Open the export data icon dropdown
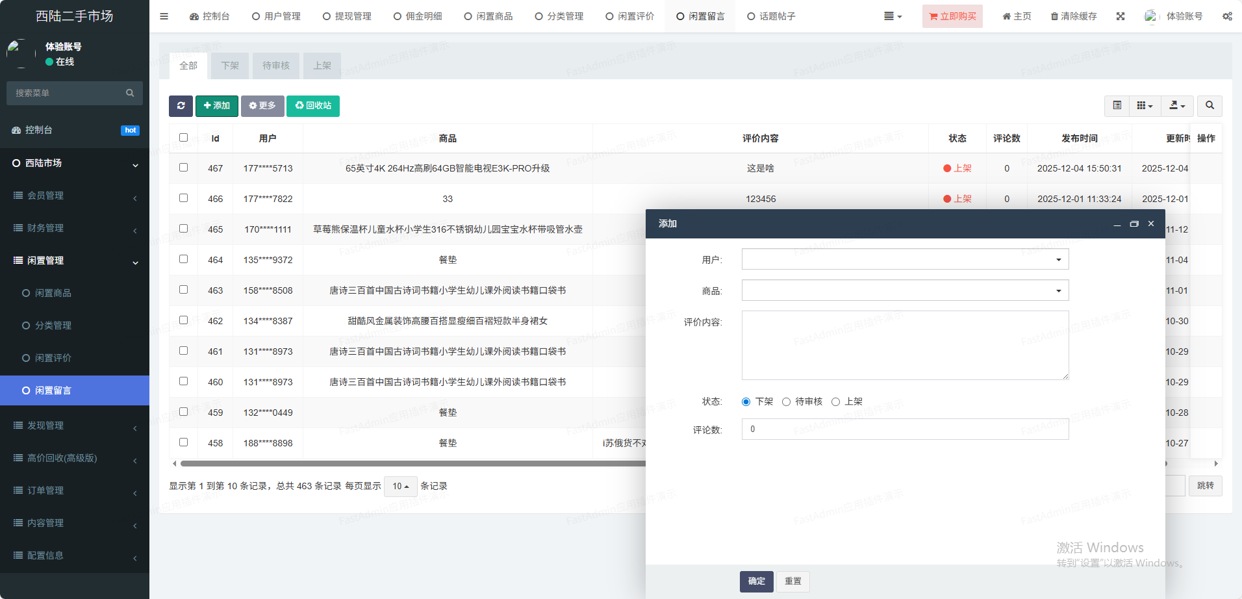Image resolution: width=1242 pixels, height=599 pixels. click(1177, 106)
